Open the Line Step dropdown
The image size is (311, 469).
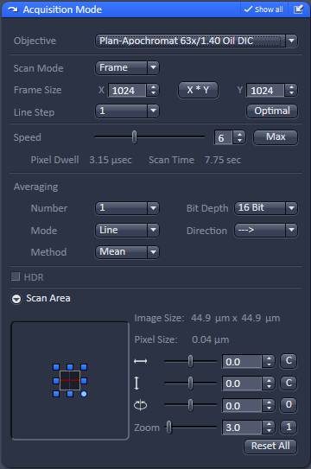coord(127,111)
